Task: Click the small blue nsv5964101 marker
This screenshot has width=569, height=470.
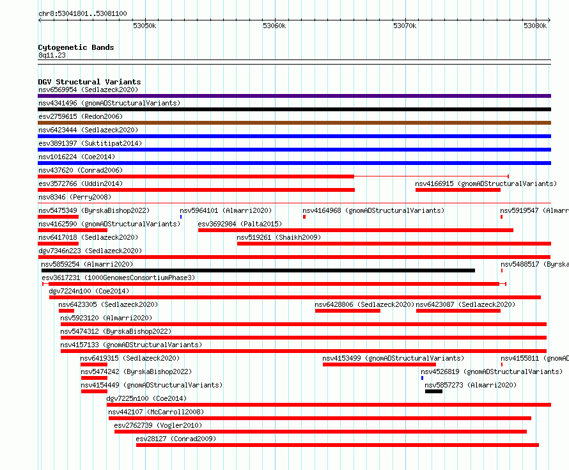Action: (x=181, y=217)
